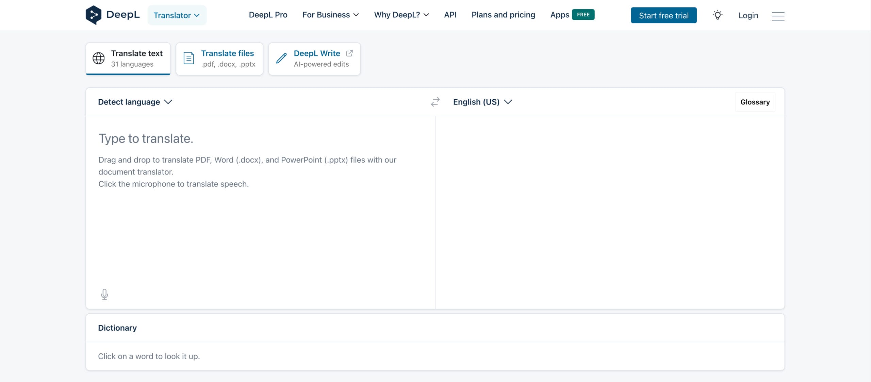Click the translate files document icon

(x=189, y=58)
